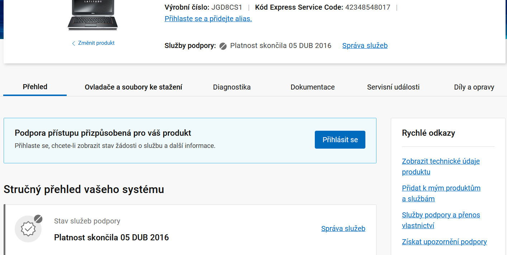507x255 pixels.
Task: Open the Dokumentace tab
Action: pyautogui.click(x=313, y=87)
